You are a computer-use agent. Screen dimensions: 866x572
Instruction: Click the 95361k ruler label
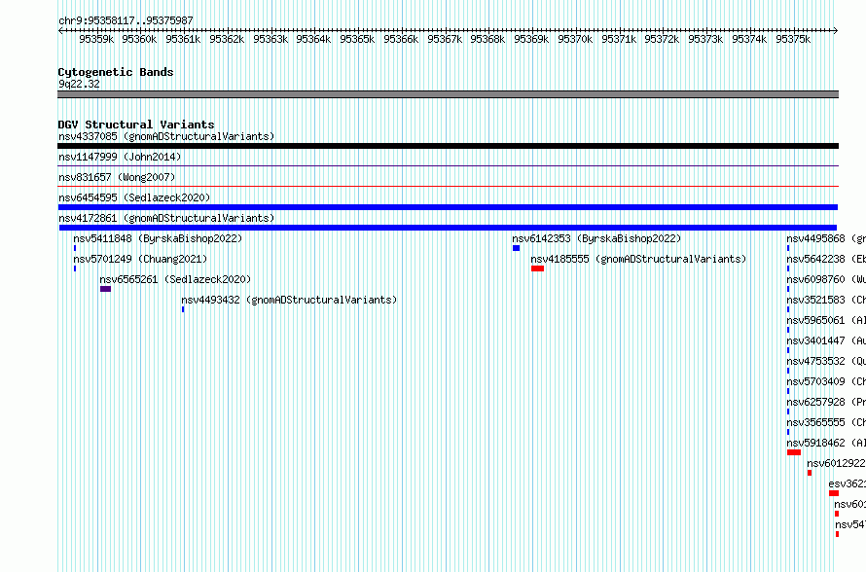183,39
